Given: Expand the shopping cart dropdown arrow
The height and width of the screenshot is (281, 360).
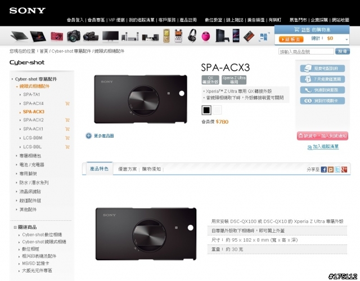Looking at the screenshot, I should pyautogui.click(x=346, y=39).
